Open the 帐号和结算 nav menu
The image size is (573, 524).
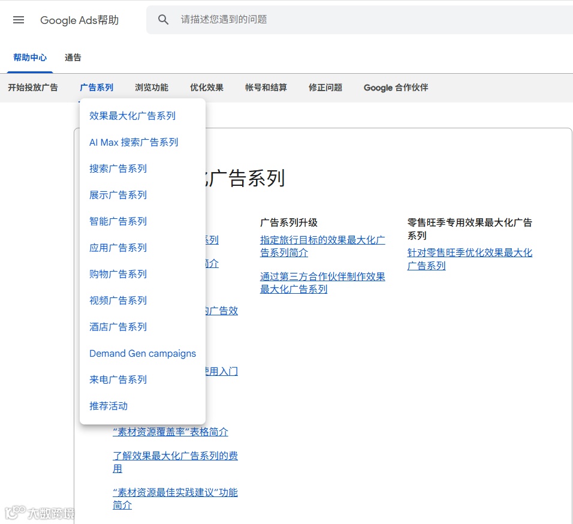[x=266, y=88]
